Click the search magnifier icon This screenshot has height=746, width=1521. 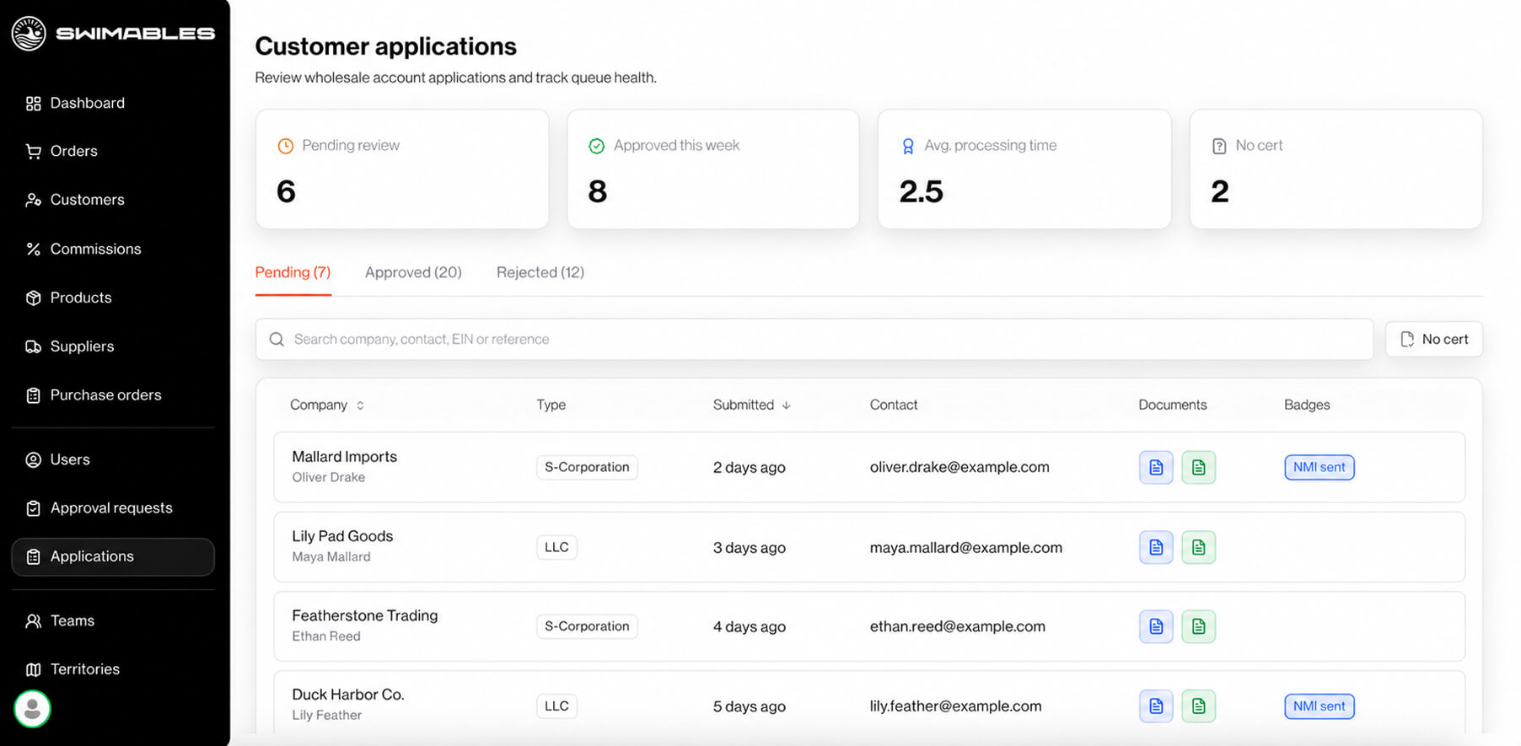point(277,339)
